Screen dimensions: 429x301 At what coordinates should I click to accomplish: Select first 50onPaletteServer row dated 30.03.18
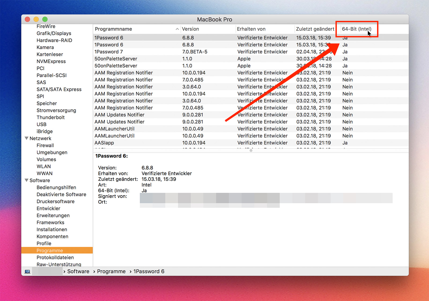coord(251,59)
